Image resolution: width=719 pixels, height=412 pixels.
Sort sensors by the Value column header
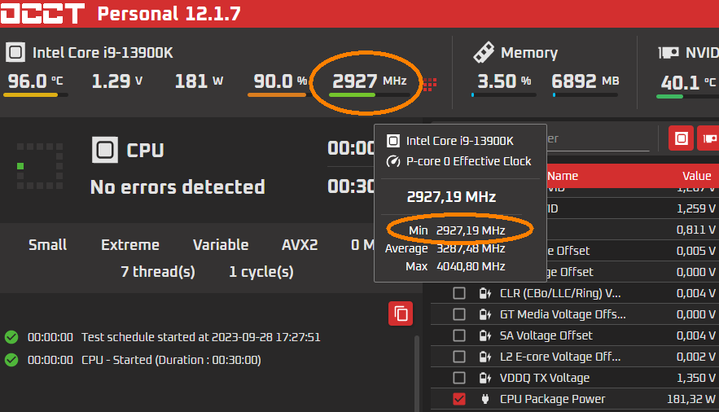click(x=696, y=176)
